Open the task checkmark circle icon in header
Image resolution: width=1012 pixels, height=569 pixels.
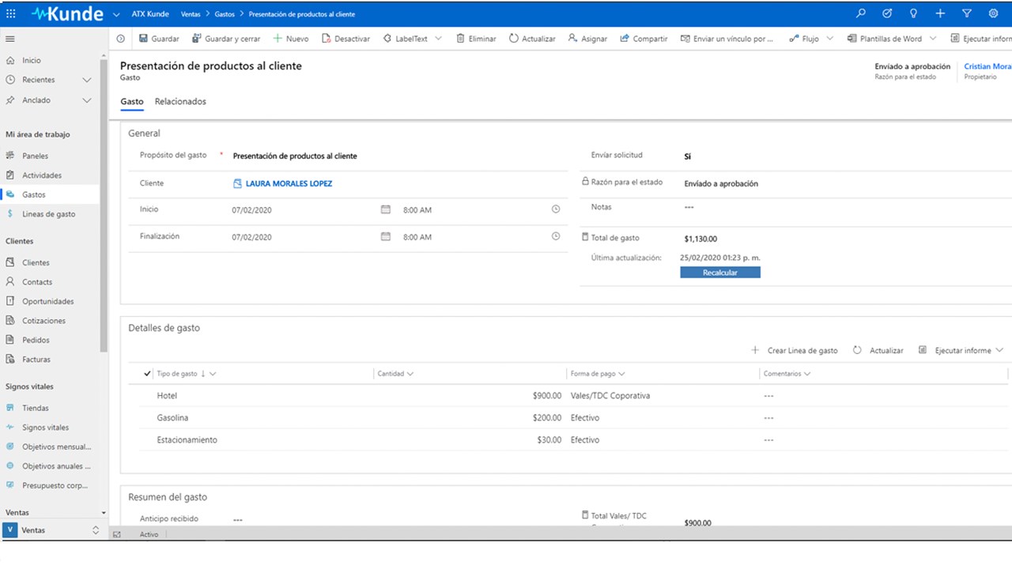coord(887,13)
